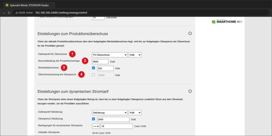Viewport: 272px width, 136px height.
Task: Open Watt unit dropdown for Überschuss
Action: (135, 55)
